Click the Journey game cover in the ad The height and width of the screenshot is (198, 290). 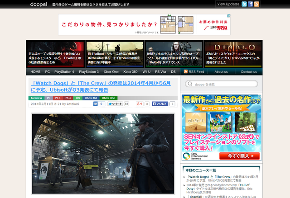coord(196,122)
